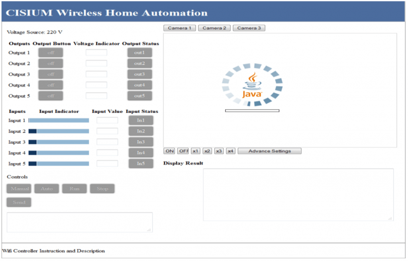Click the Java loading progress bar
Image resolution: width=408 pixels, height=261 pixels.
tap(252, 111)
